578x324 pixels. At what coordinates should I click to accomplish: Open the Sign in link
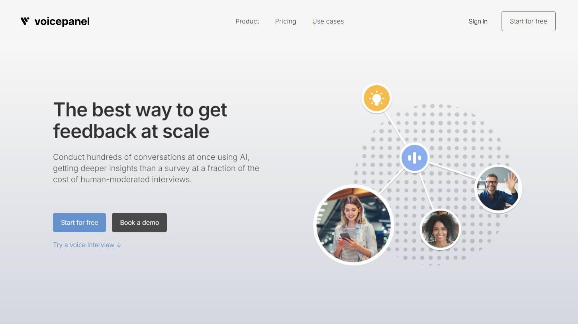tap(478, 22)
